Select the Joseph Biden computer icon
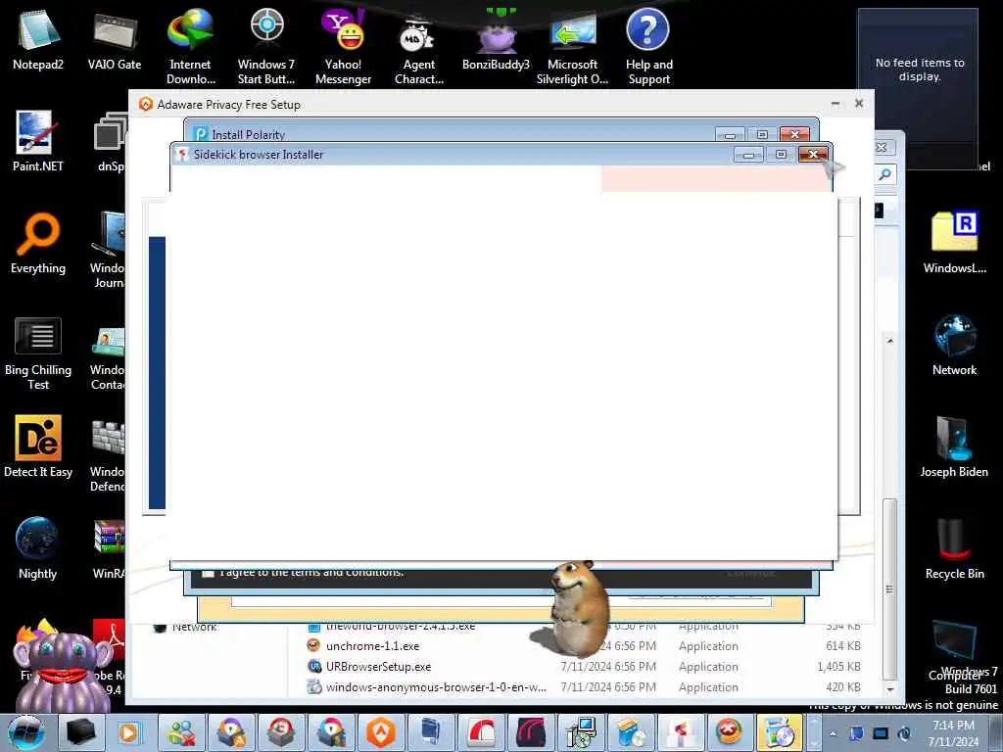Viewport: 1003px width, 752px height. coord(954,446)
